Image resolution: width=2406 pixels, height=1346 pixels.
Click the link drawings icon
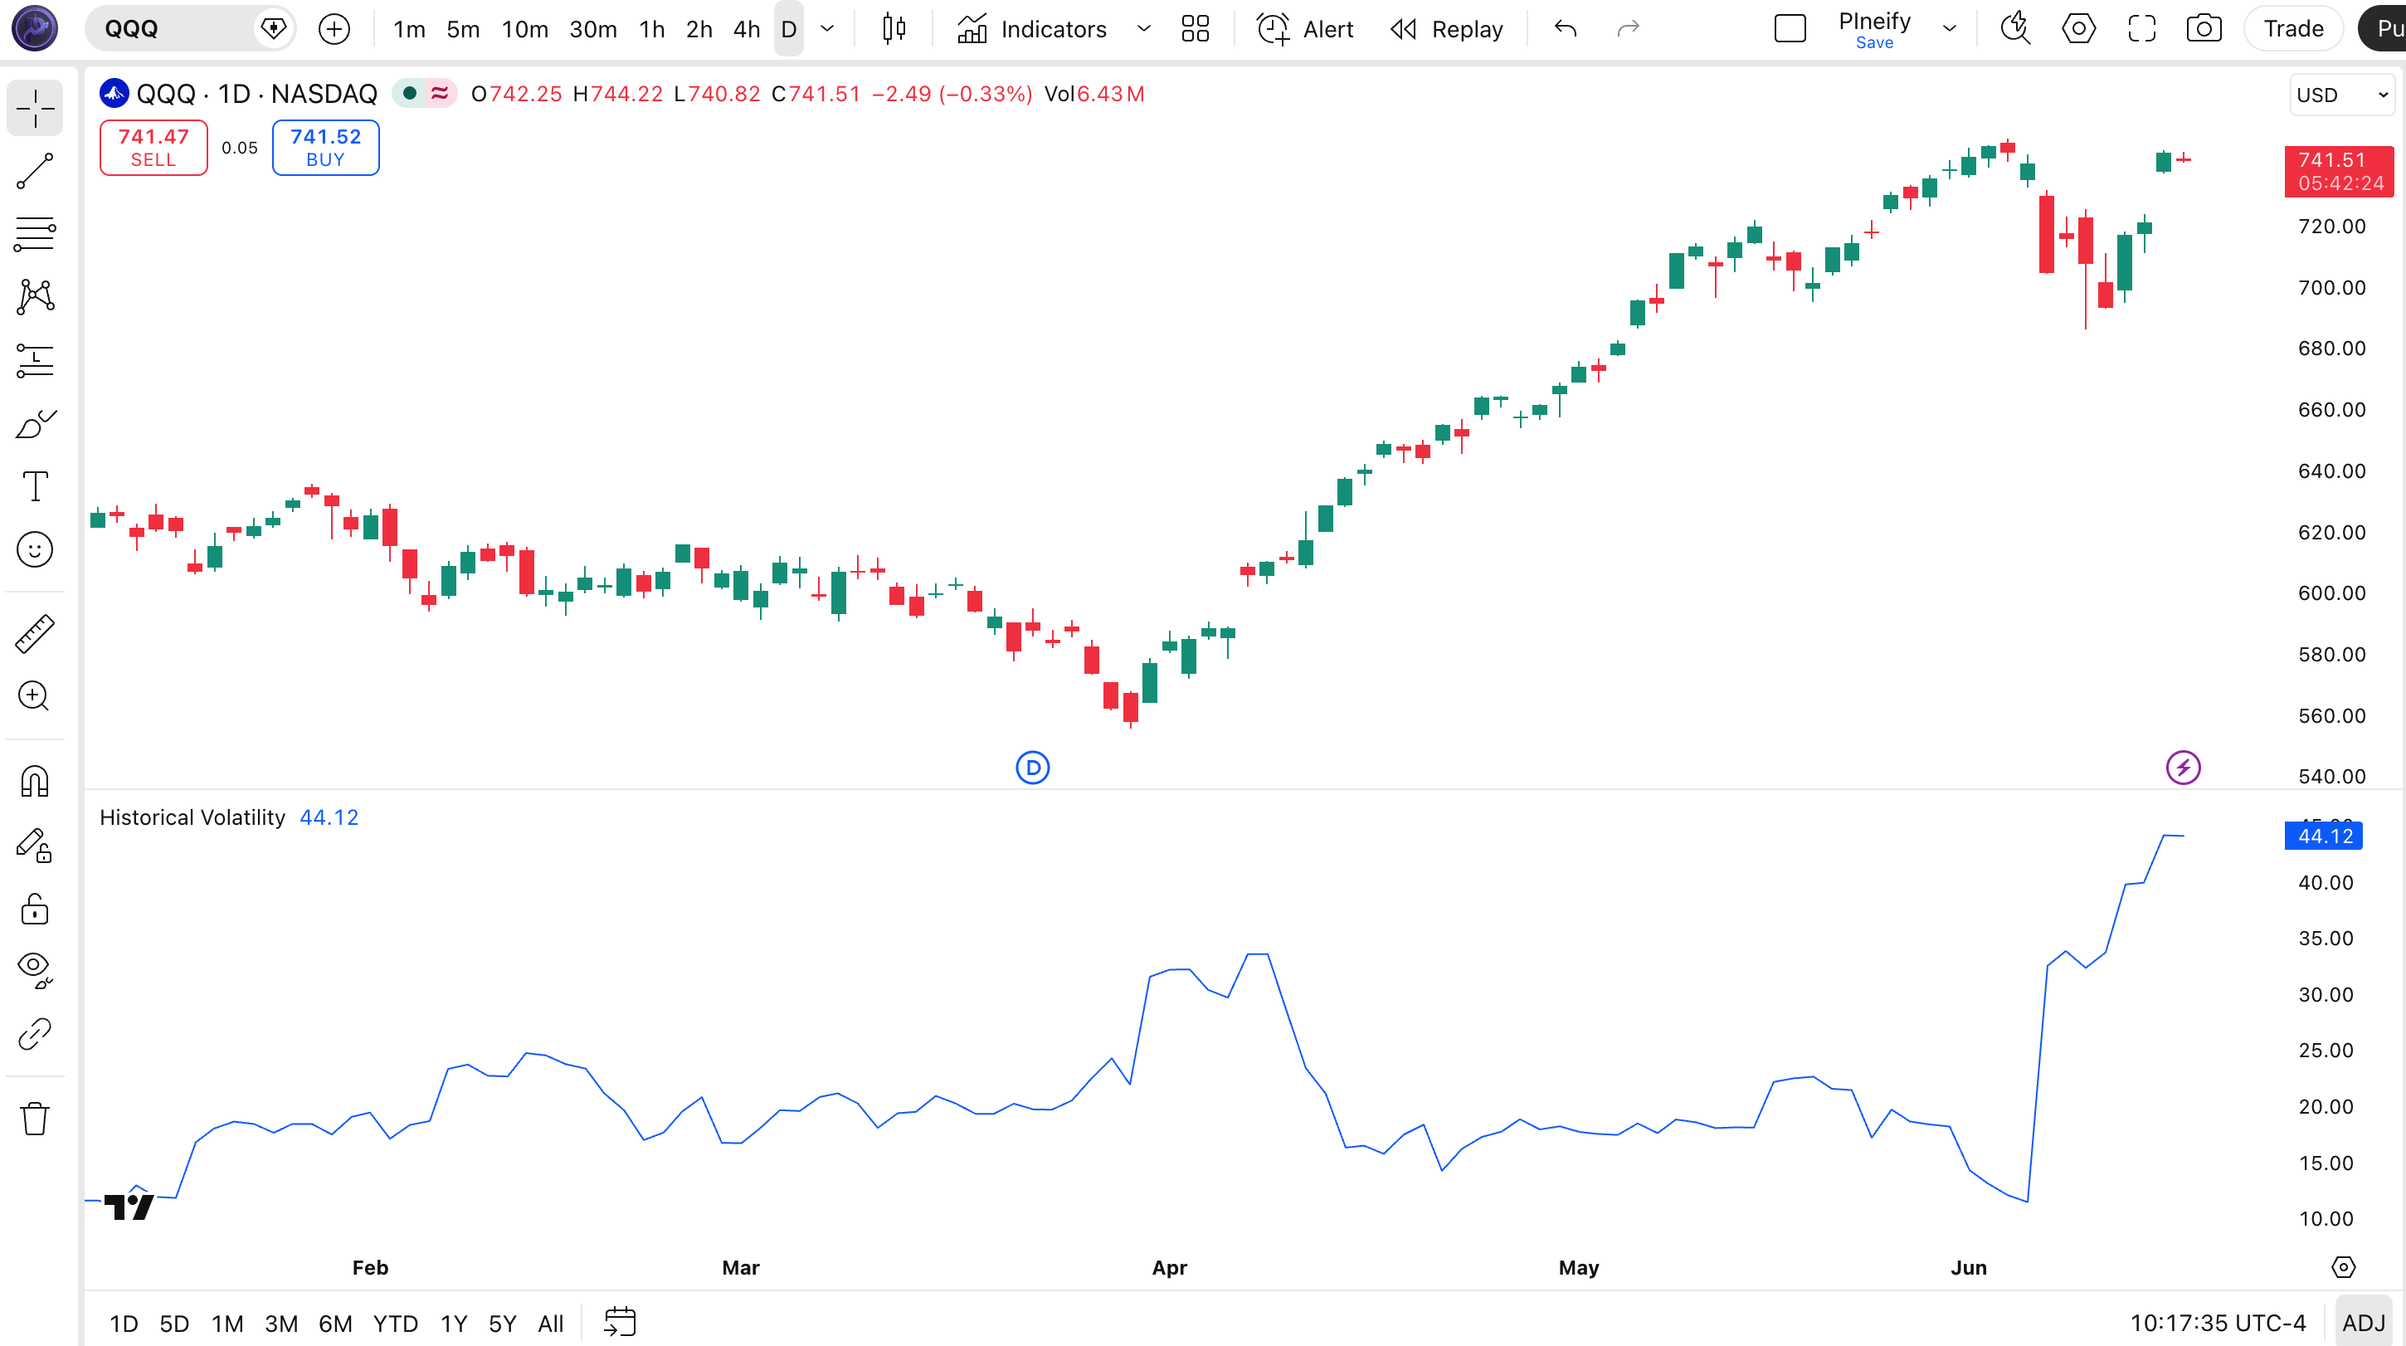[x=35, y=1034]
